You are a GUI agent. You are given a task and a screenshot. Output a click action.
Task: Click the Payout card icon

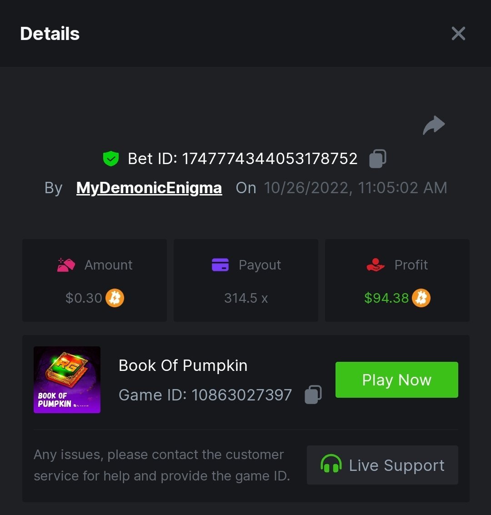220,265
